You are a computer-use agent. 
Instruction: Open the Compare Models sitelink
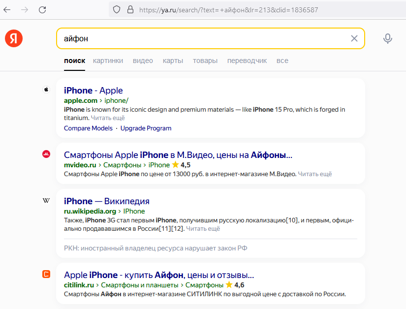88,128
